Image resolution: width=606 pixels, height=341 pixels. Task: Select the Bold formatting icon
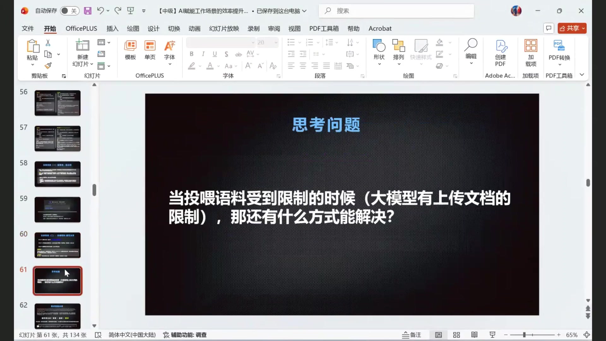click(x=191, y=54)
